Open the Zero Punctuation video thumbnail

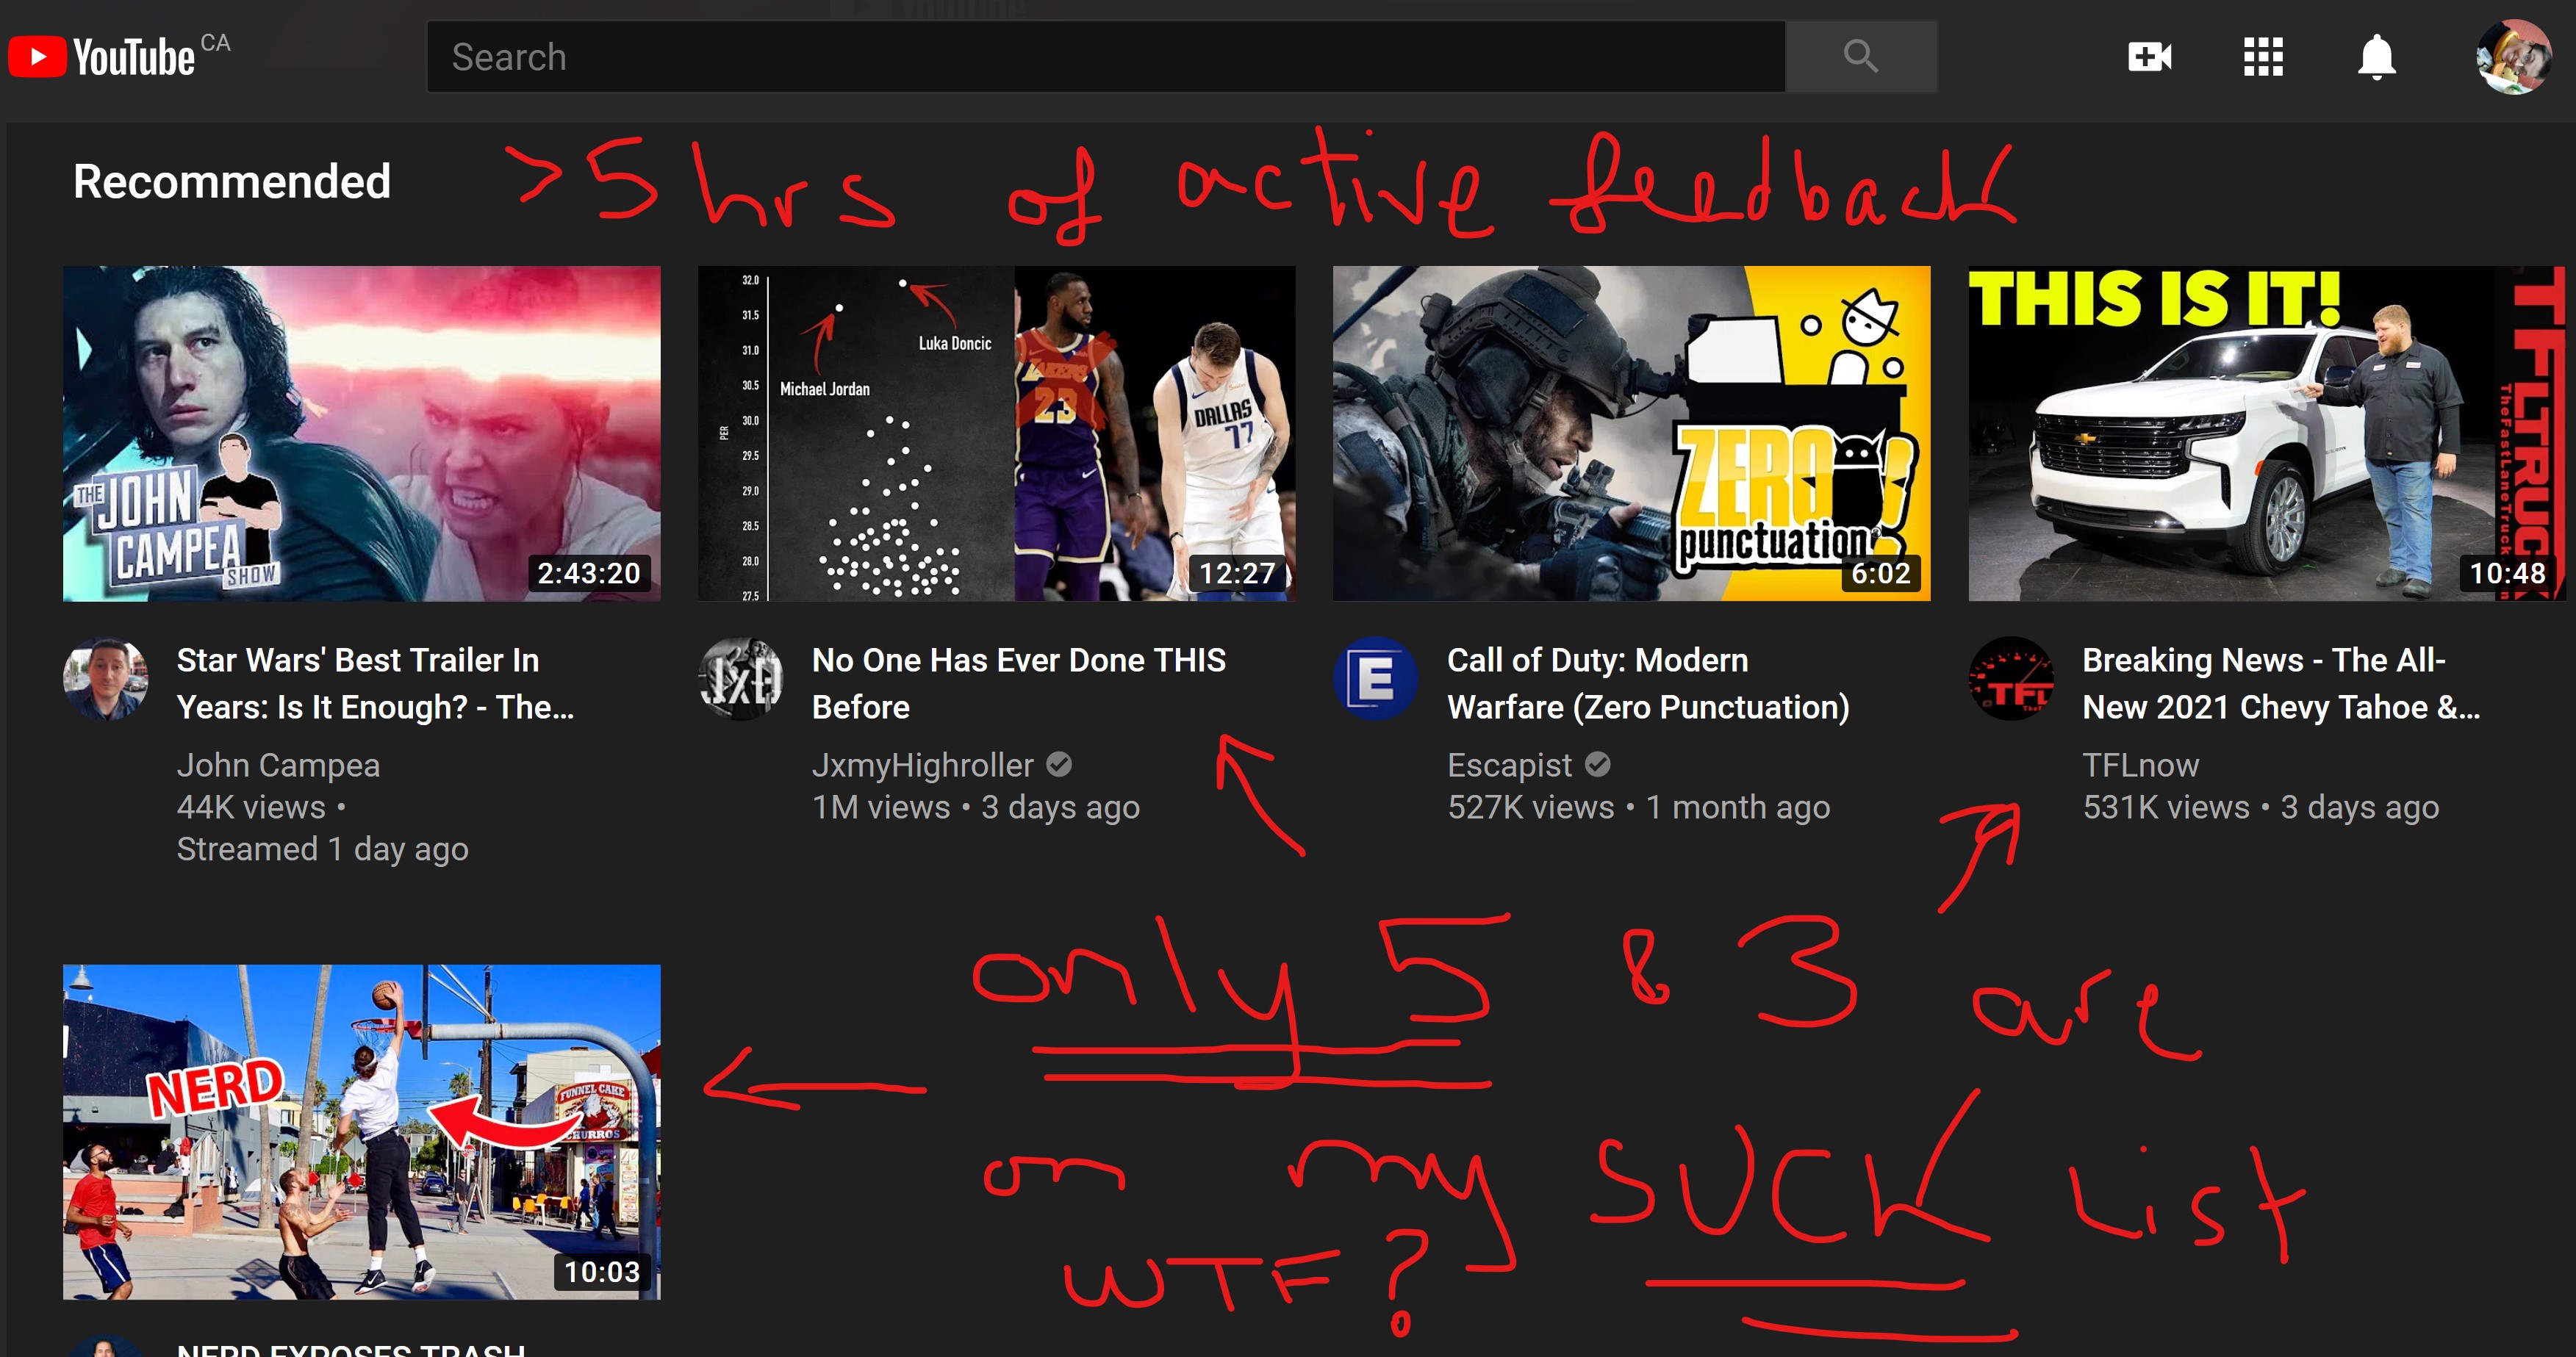pos(1632,433)
